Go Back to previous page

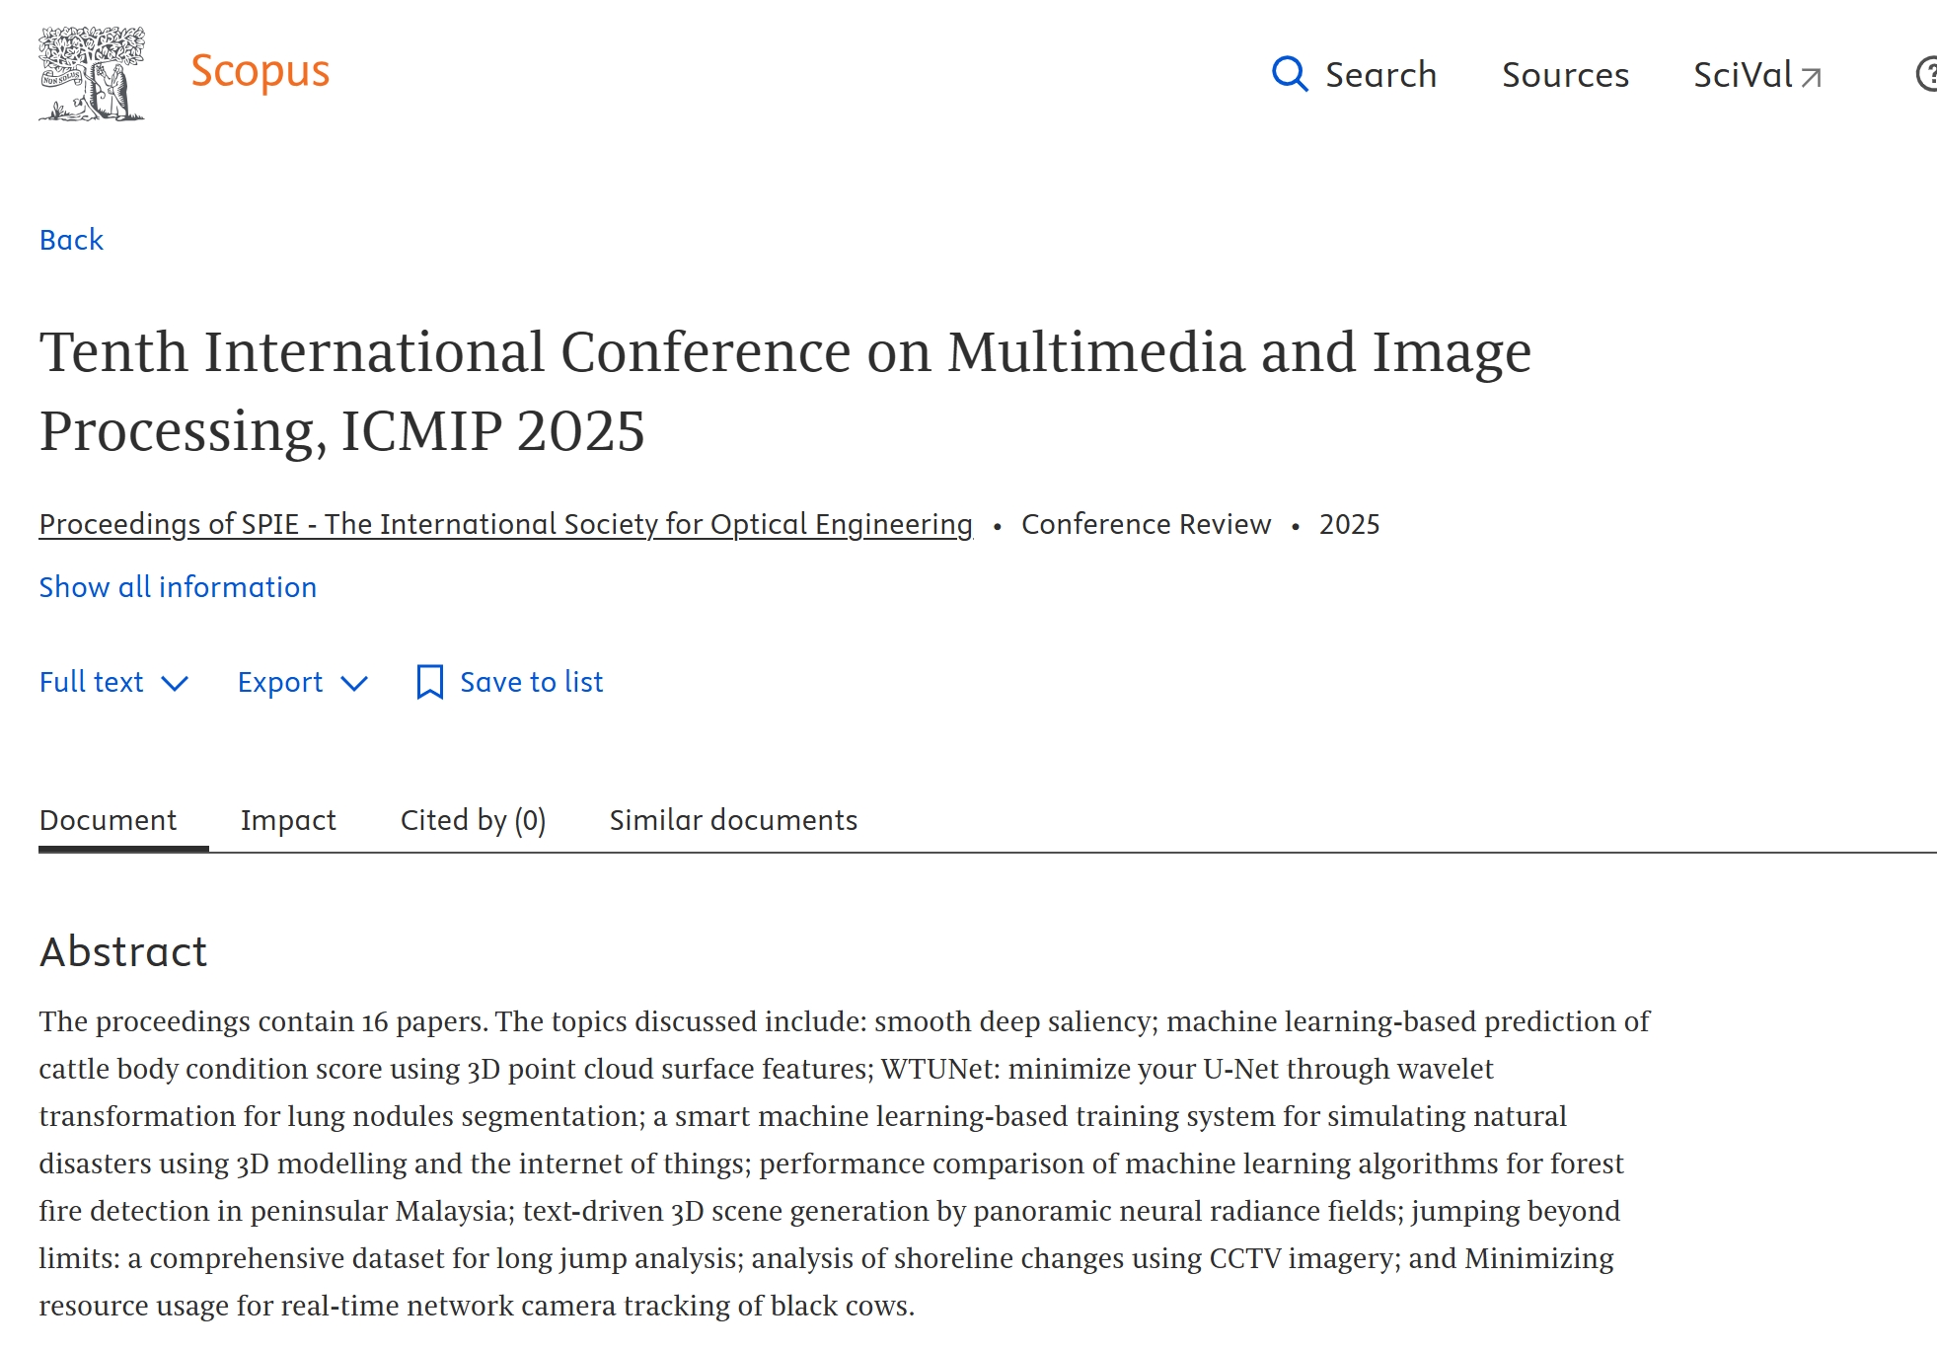coord(71,240)
